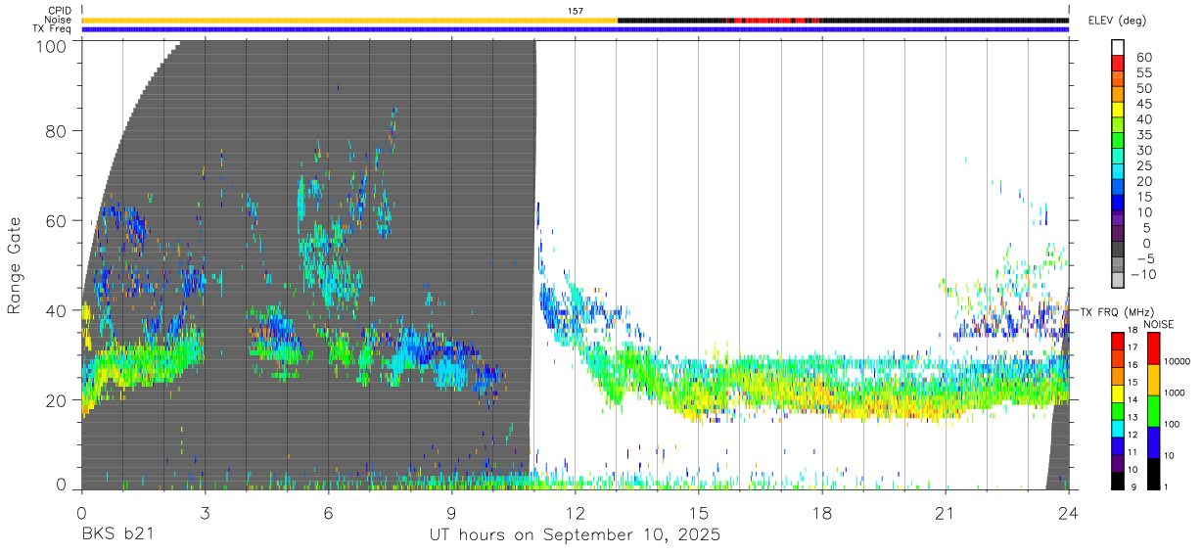Viewport: 1202px width, 555px height.
Task: Click the 10000 label on noise scale
Action: (1176, 362)
